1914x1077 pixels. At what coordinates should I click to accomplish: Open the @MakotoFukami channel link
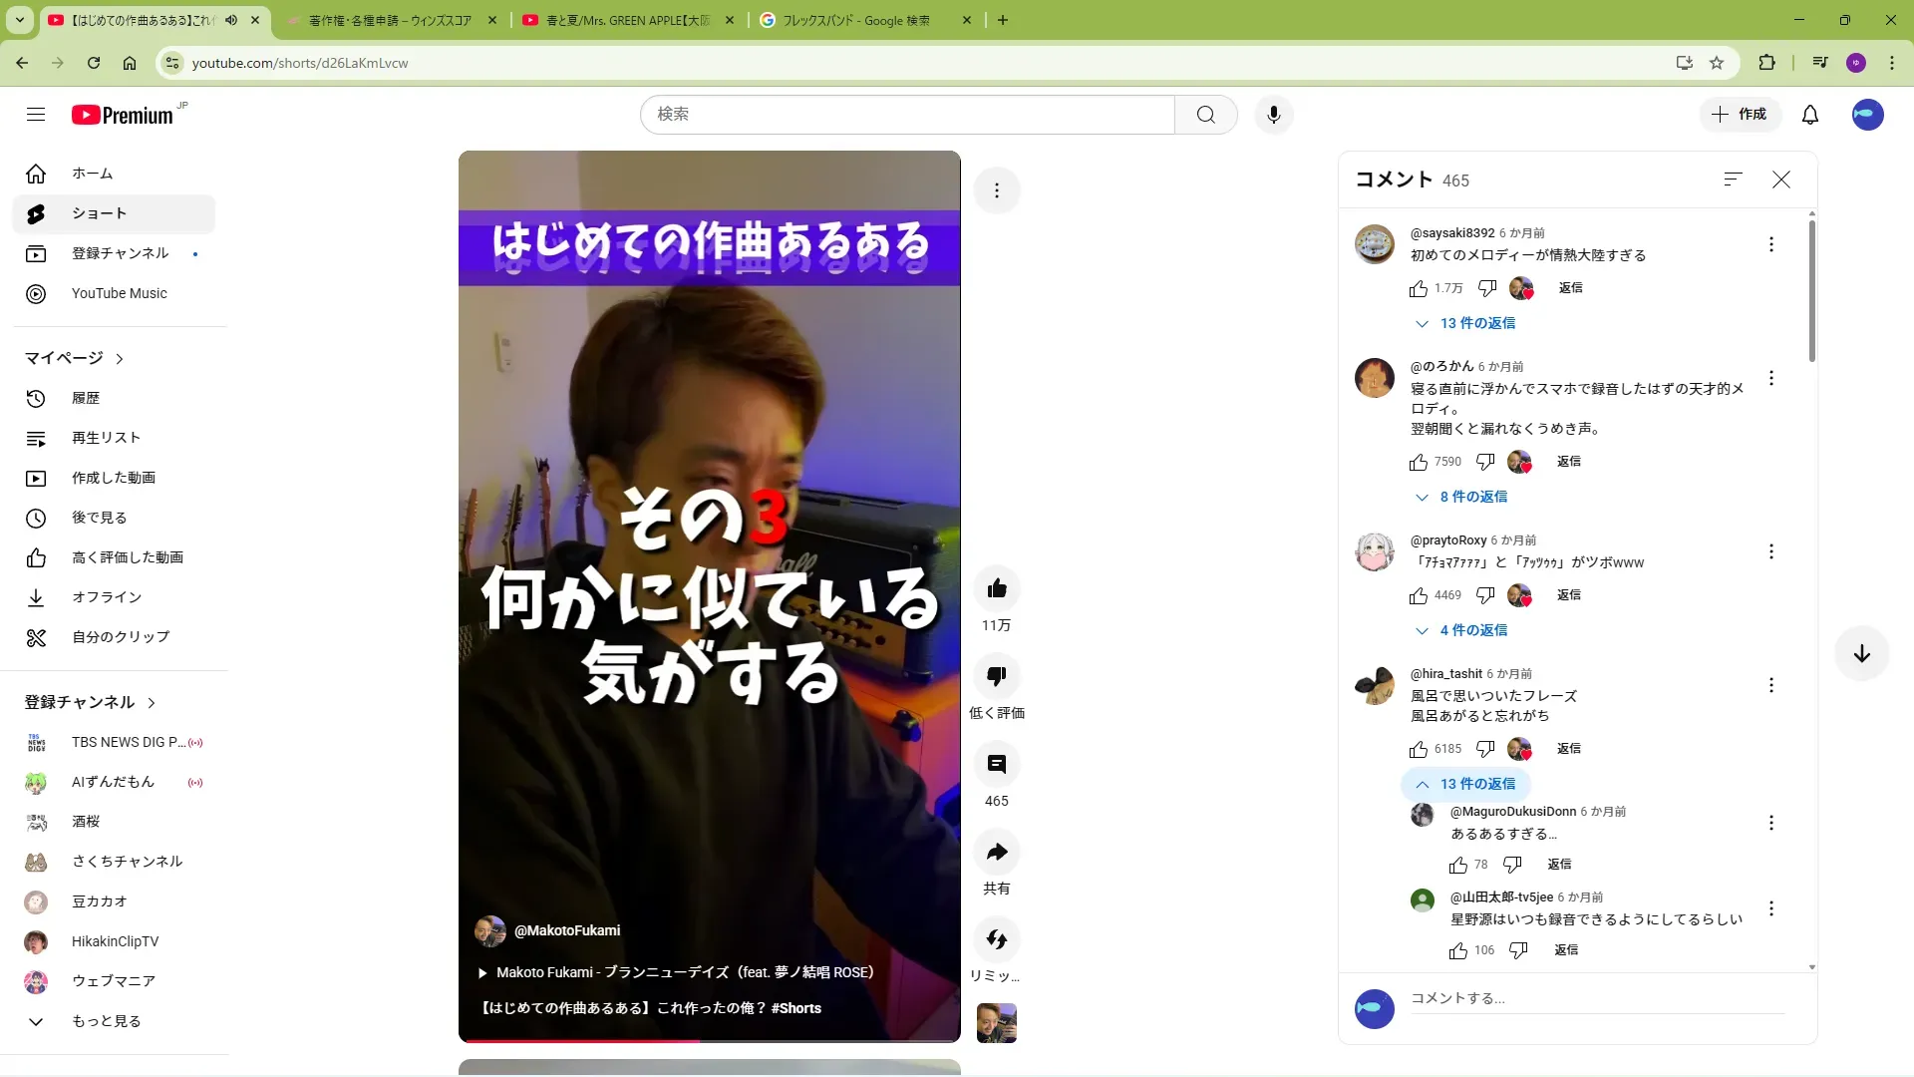click(566, 930)
